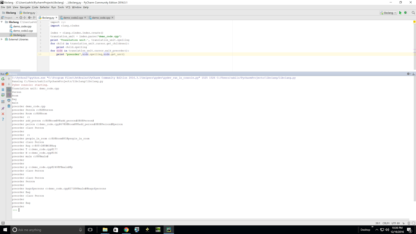Start debugging libclang with bug icon
The height and width of the screenshot is (234, 416).
pyautogui.click(x=406, y=13)
